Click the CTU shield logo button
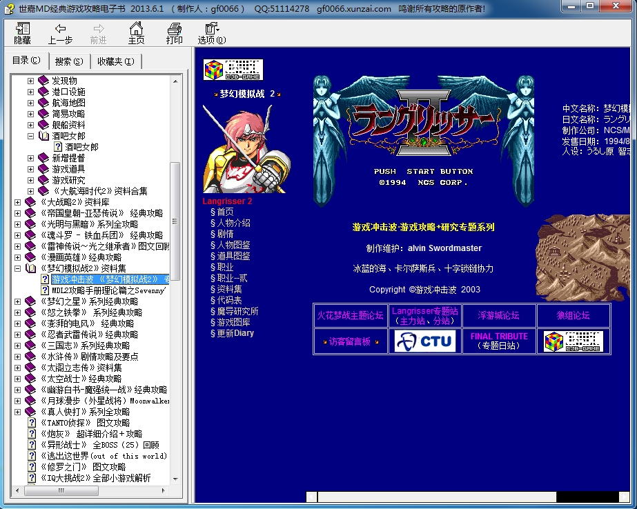 [x=423, y=341]
